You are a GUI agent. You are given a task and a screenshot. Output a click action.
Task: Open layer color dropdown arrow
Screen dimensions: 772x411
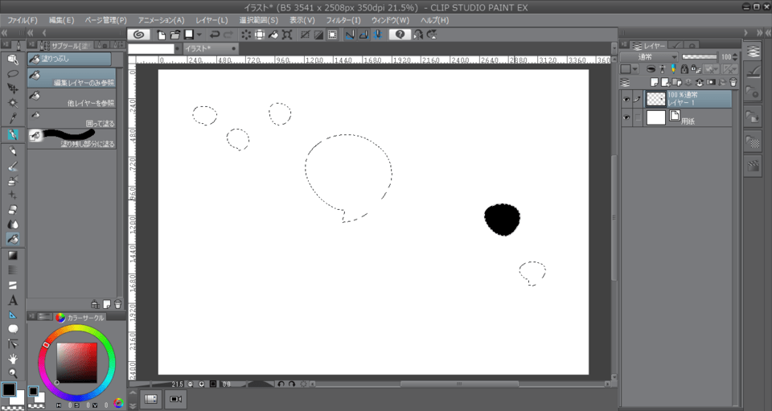coord(635,69)
